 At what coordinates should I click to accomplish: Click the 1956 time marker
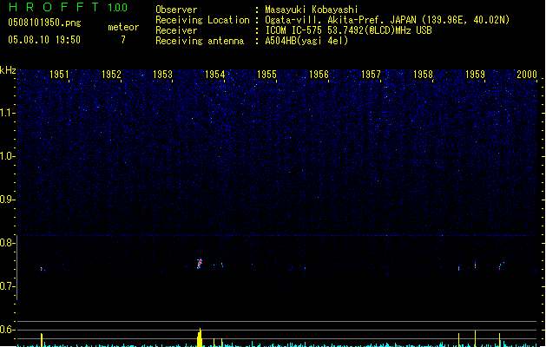(x=319, y=75)
